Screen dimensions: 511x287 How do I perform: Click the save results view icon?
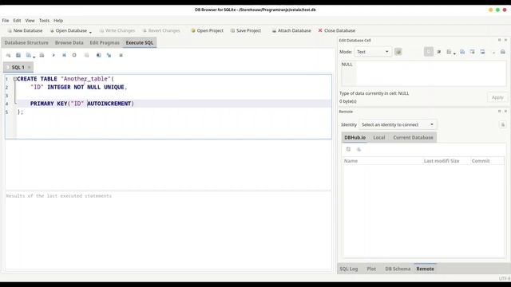pos(86,55)
